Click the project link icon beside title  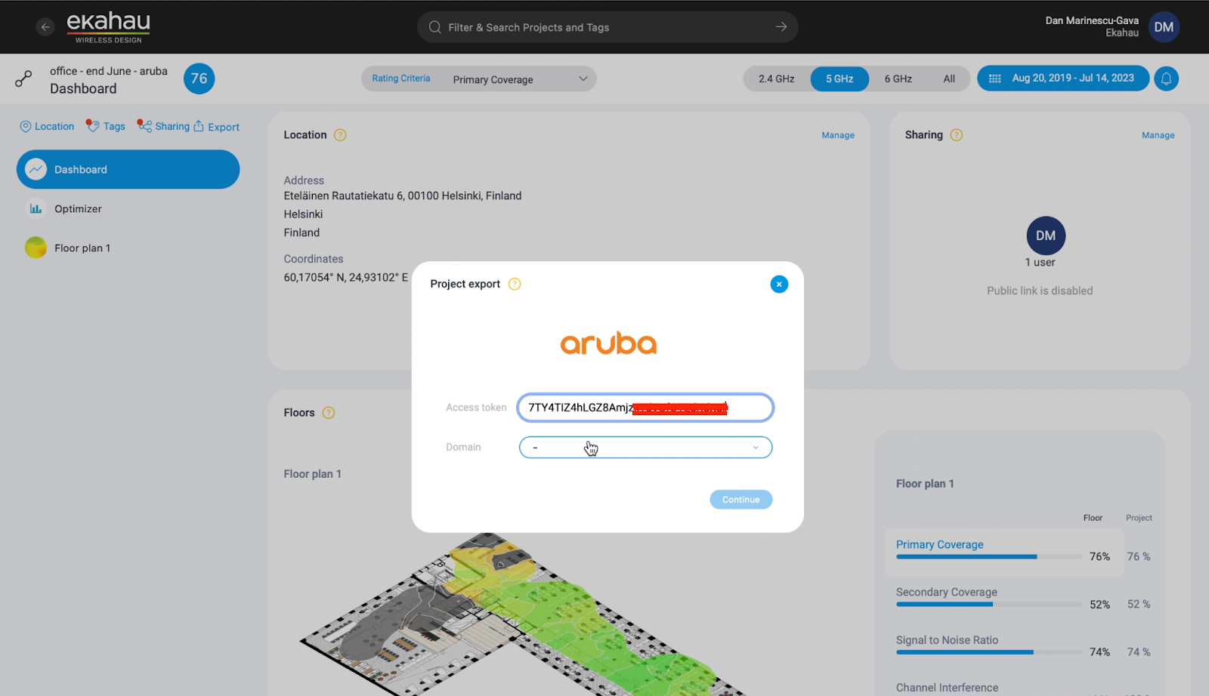23,79
